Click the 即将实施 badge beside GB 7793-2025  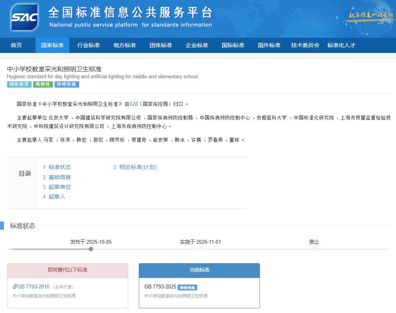[x=187, y=288]
